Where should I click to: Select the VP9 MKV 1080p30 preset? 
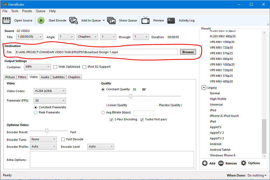click(x=222, y=64)
